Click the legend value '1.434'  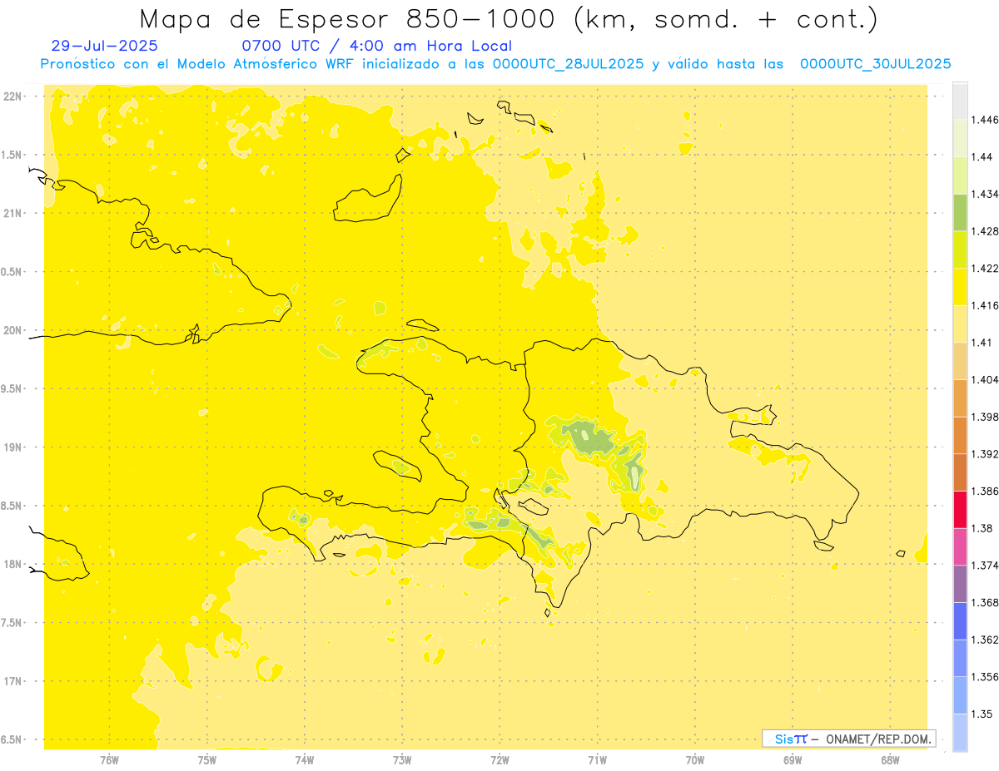985,194
